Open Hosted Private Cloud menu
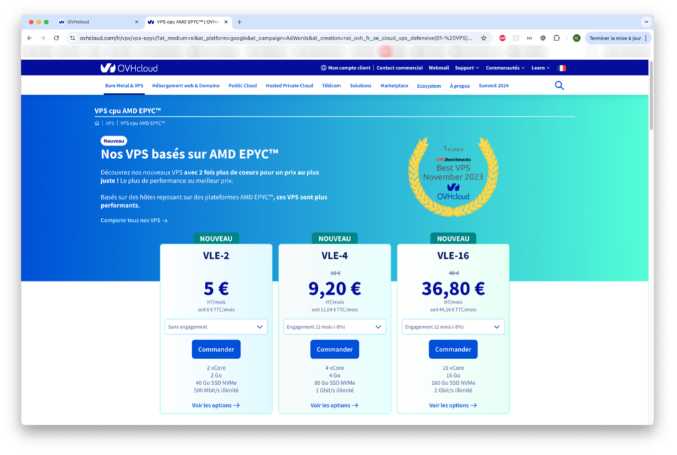The height and width of the screenshot is (455, 677). click(290, 86)
